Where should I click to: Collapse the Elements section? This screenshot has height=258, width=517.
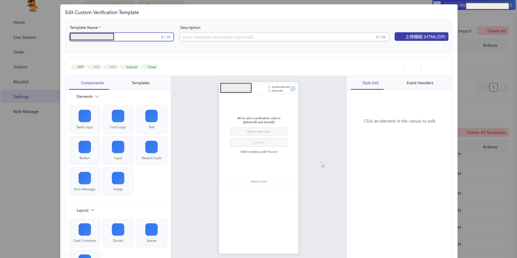[88, 96]
